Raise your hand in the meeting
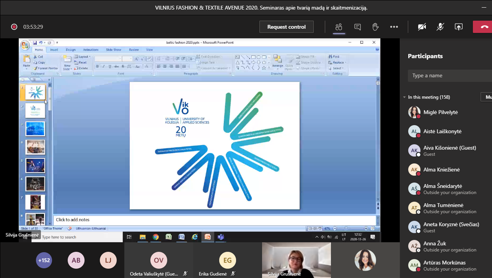This screenshot has height=278, width=492. point(375,27)
